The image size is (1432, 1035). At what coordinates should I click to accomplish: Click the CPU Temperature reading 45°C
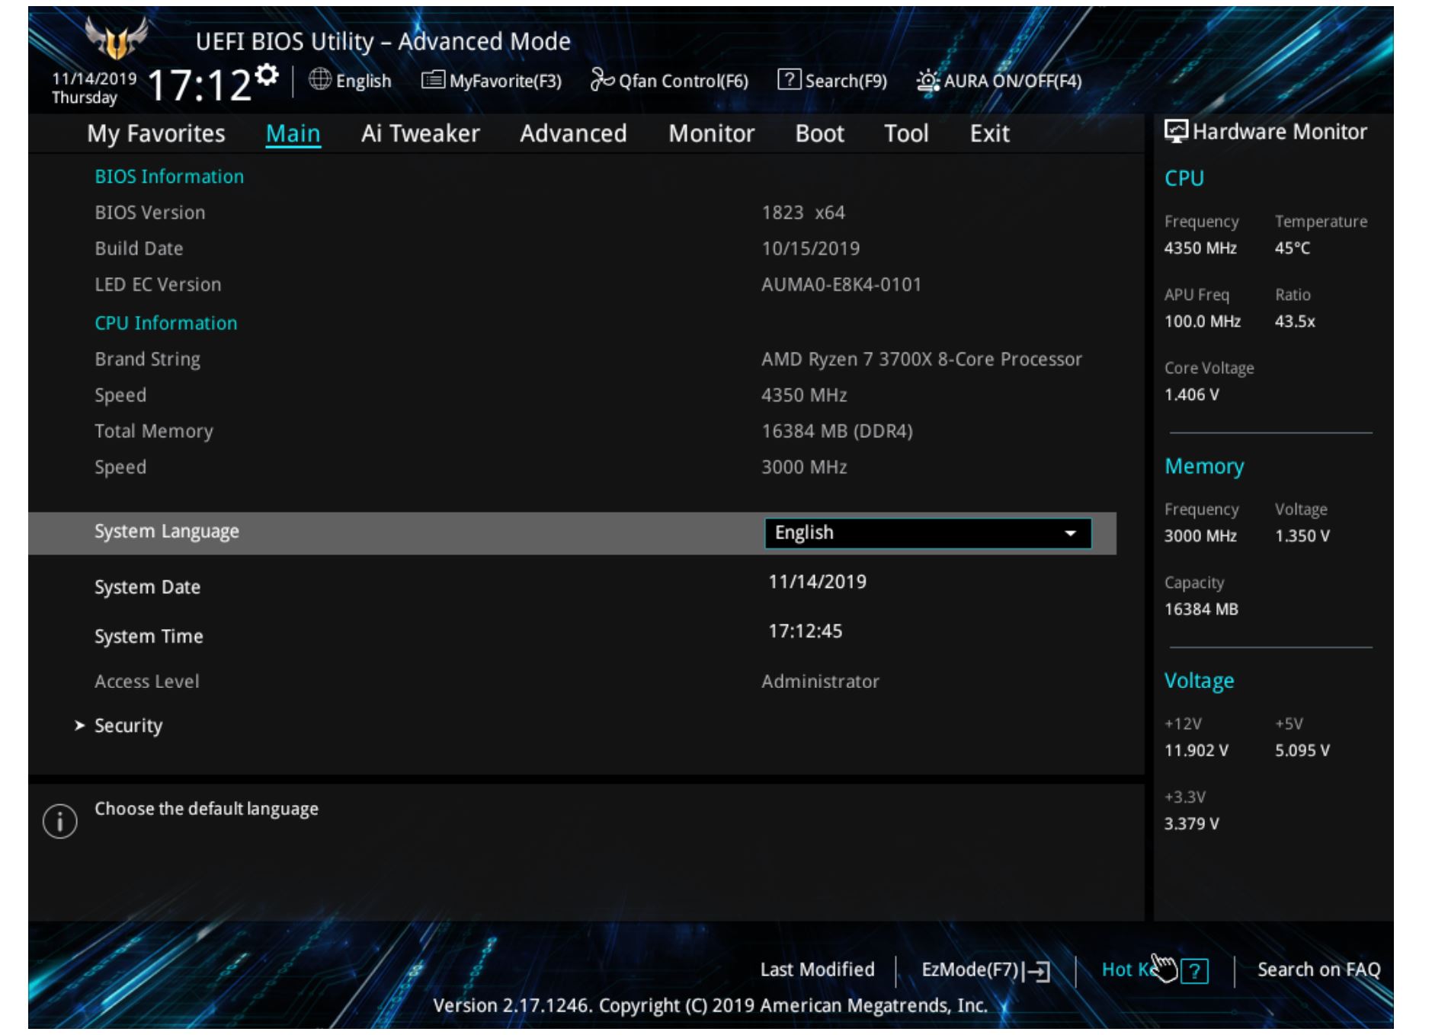[x=1293, y=248]
